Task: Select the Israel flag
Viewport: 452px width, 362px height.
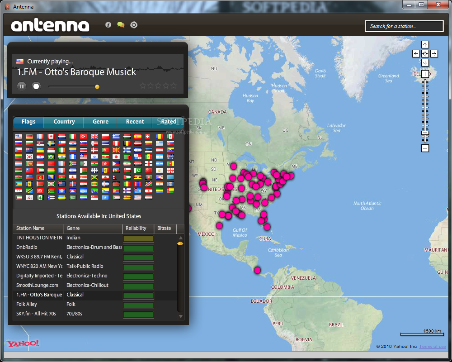Action: (94, 157)
